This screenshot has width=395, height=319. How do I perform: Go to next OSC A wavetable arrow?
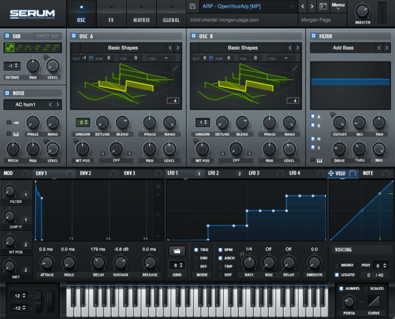pos(178,48)
